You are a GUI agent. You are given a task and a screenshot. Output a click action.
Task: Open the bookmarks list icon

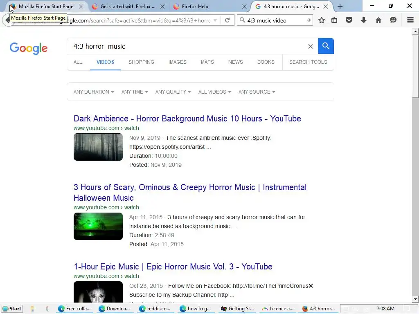(334, 20)
